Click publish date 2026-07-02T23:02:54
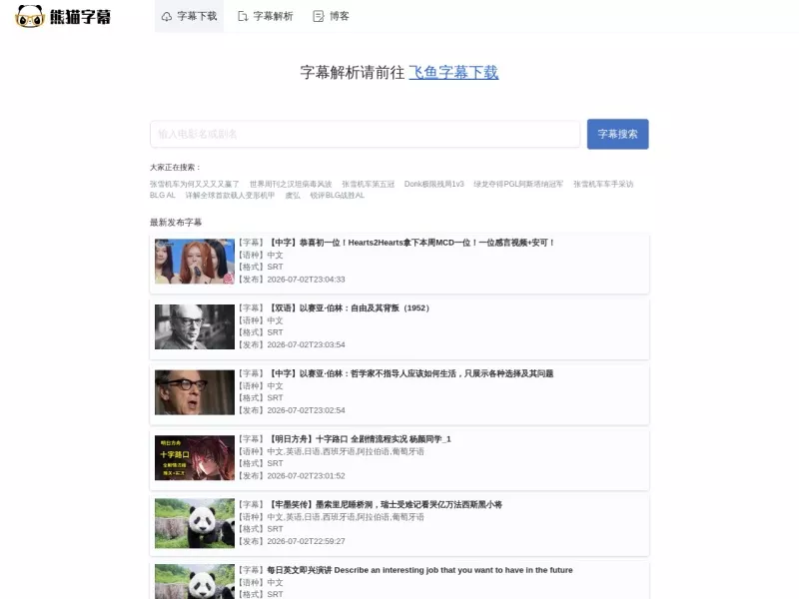The image size is (799, 599). 307,410
